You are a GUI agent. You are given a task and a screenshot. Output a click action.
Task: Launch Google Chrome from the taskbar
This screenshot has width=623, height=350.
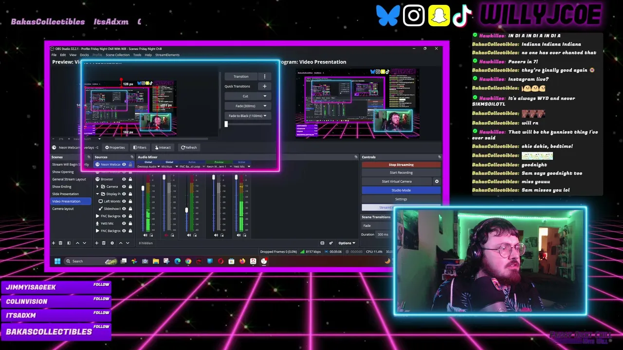coord(188,261)
